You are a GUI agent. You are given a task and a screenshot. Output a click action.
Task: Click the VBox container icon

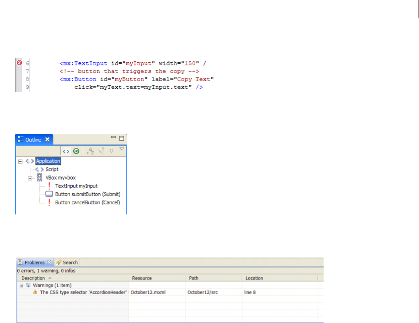pos(39,177)
